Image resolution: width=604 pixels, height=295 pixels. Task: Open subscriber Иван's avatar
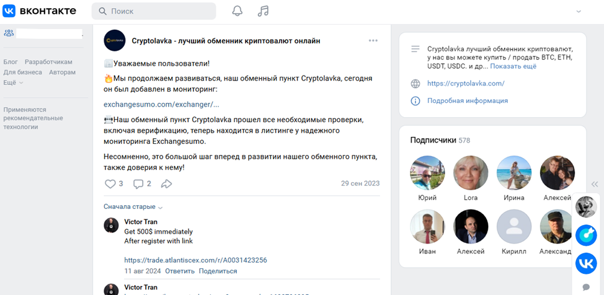(427, 227)
